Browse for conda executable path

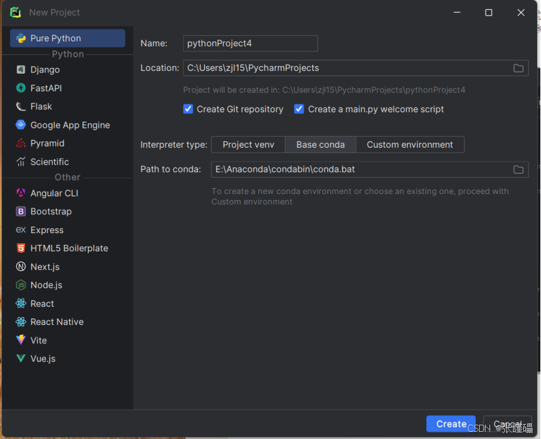pos(518,169)
